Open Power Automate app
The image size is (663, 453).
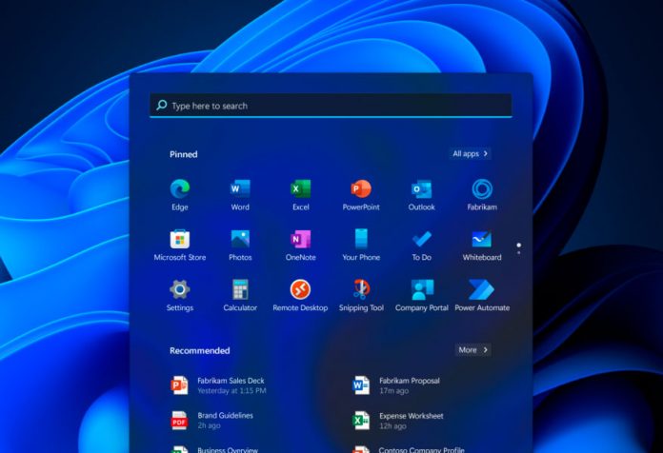tap(482, 290)
